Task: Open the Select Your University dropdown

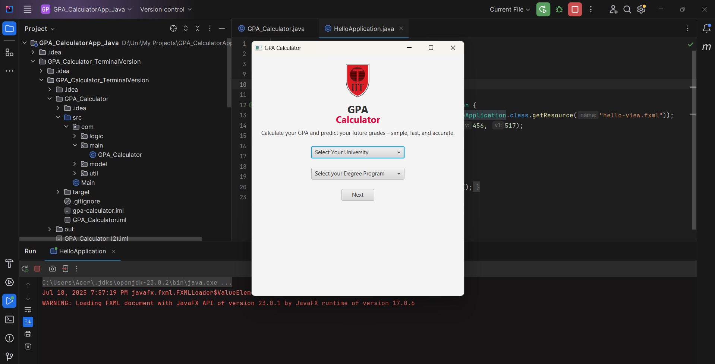Action: pos(357,152)
